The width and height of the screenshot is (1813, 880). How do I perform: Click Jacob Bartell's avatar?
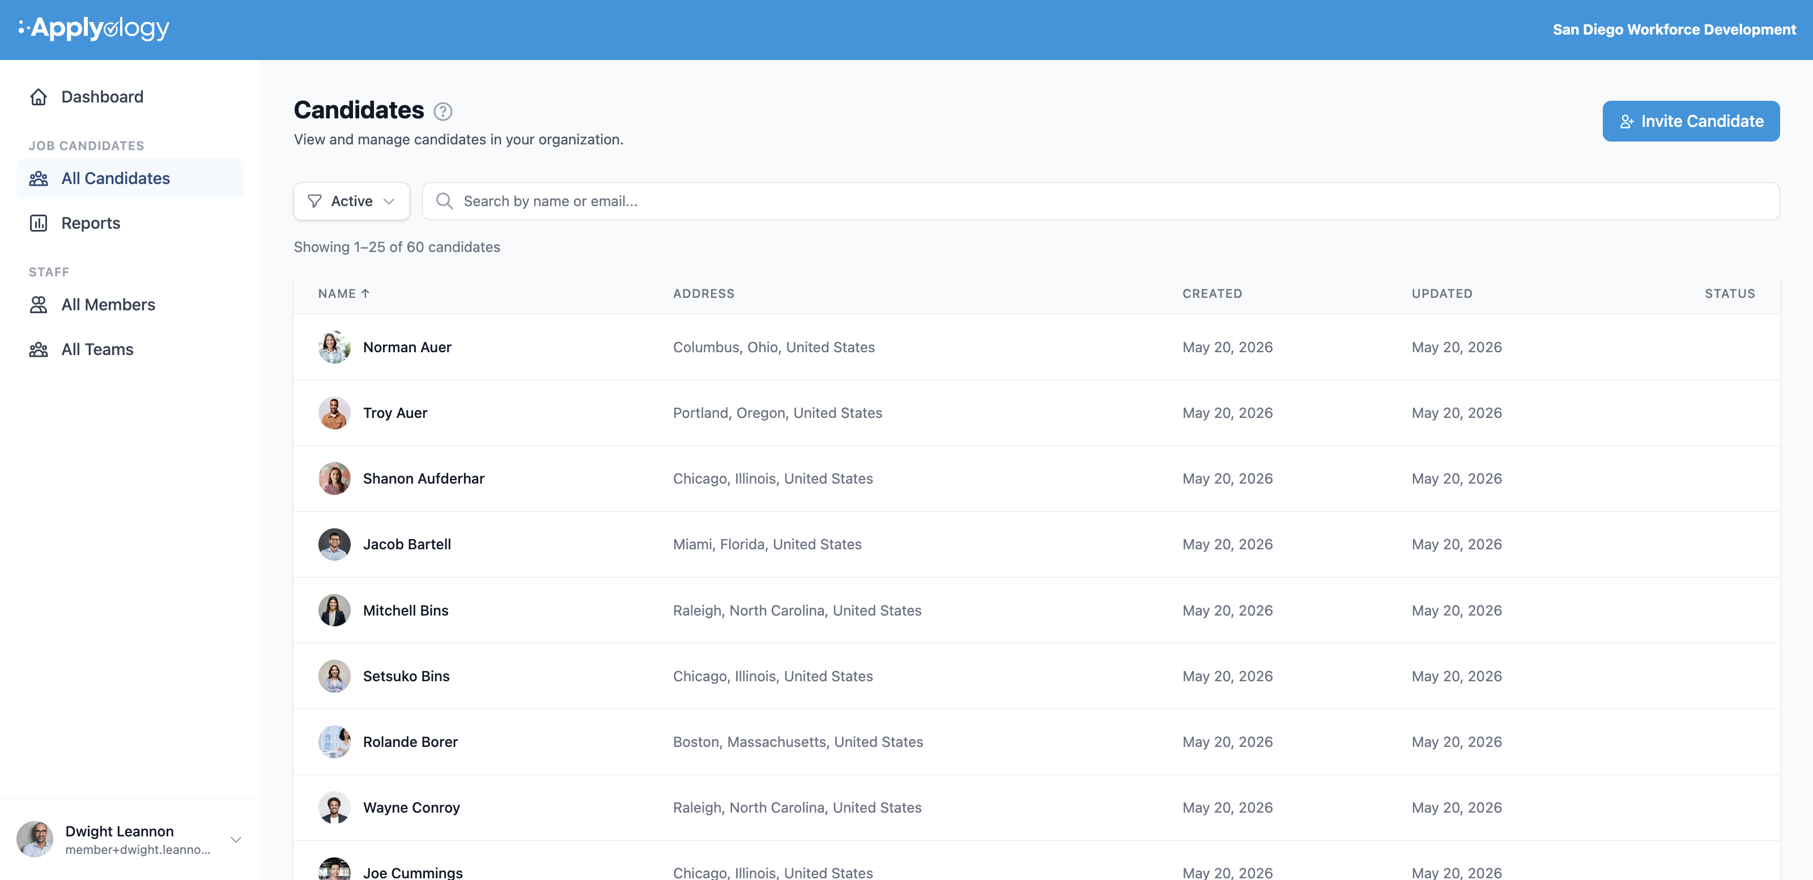tap(334, 544)
